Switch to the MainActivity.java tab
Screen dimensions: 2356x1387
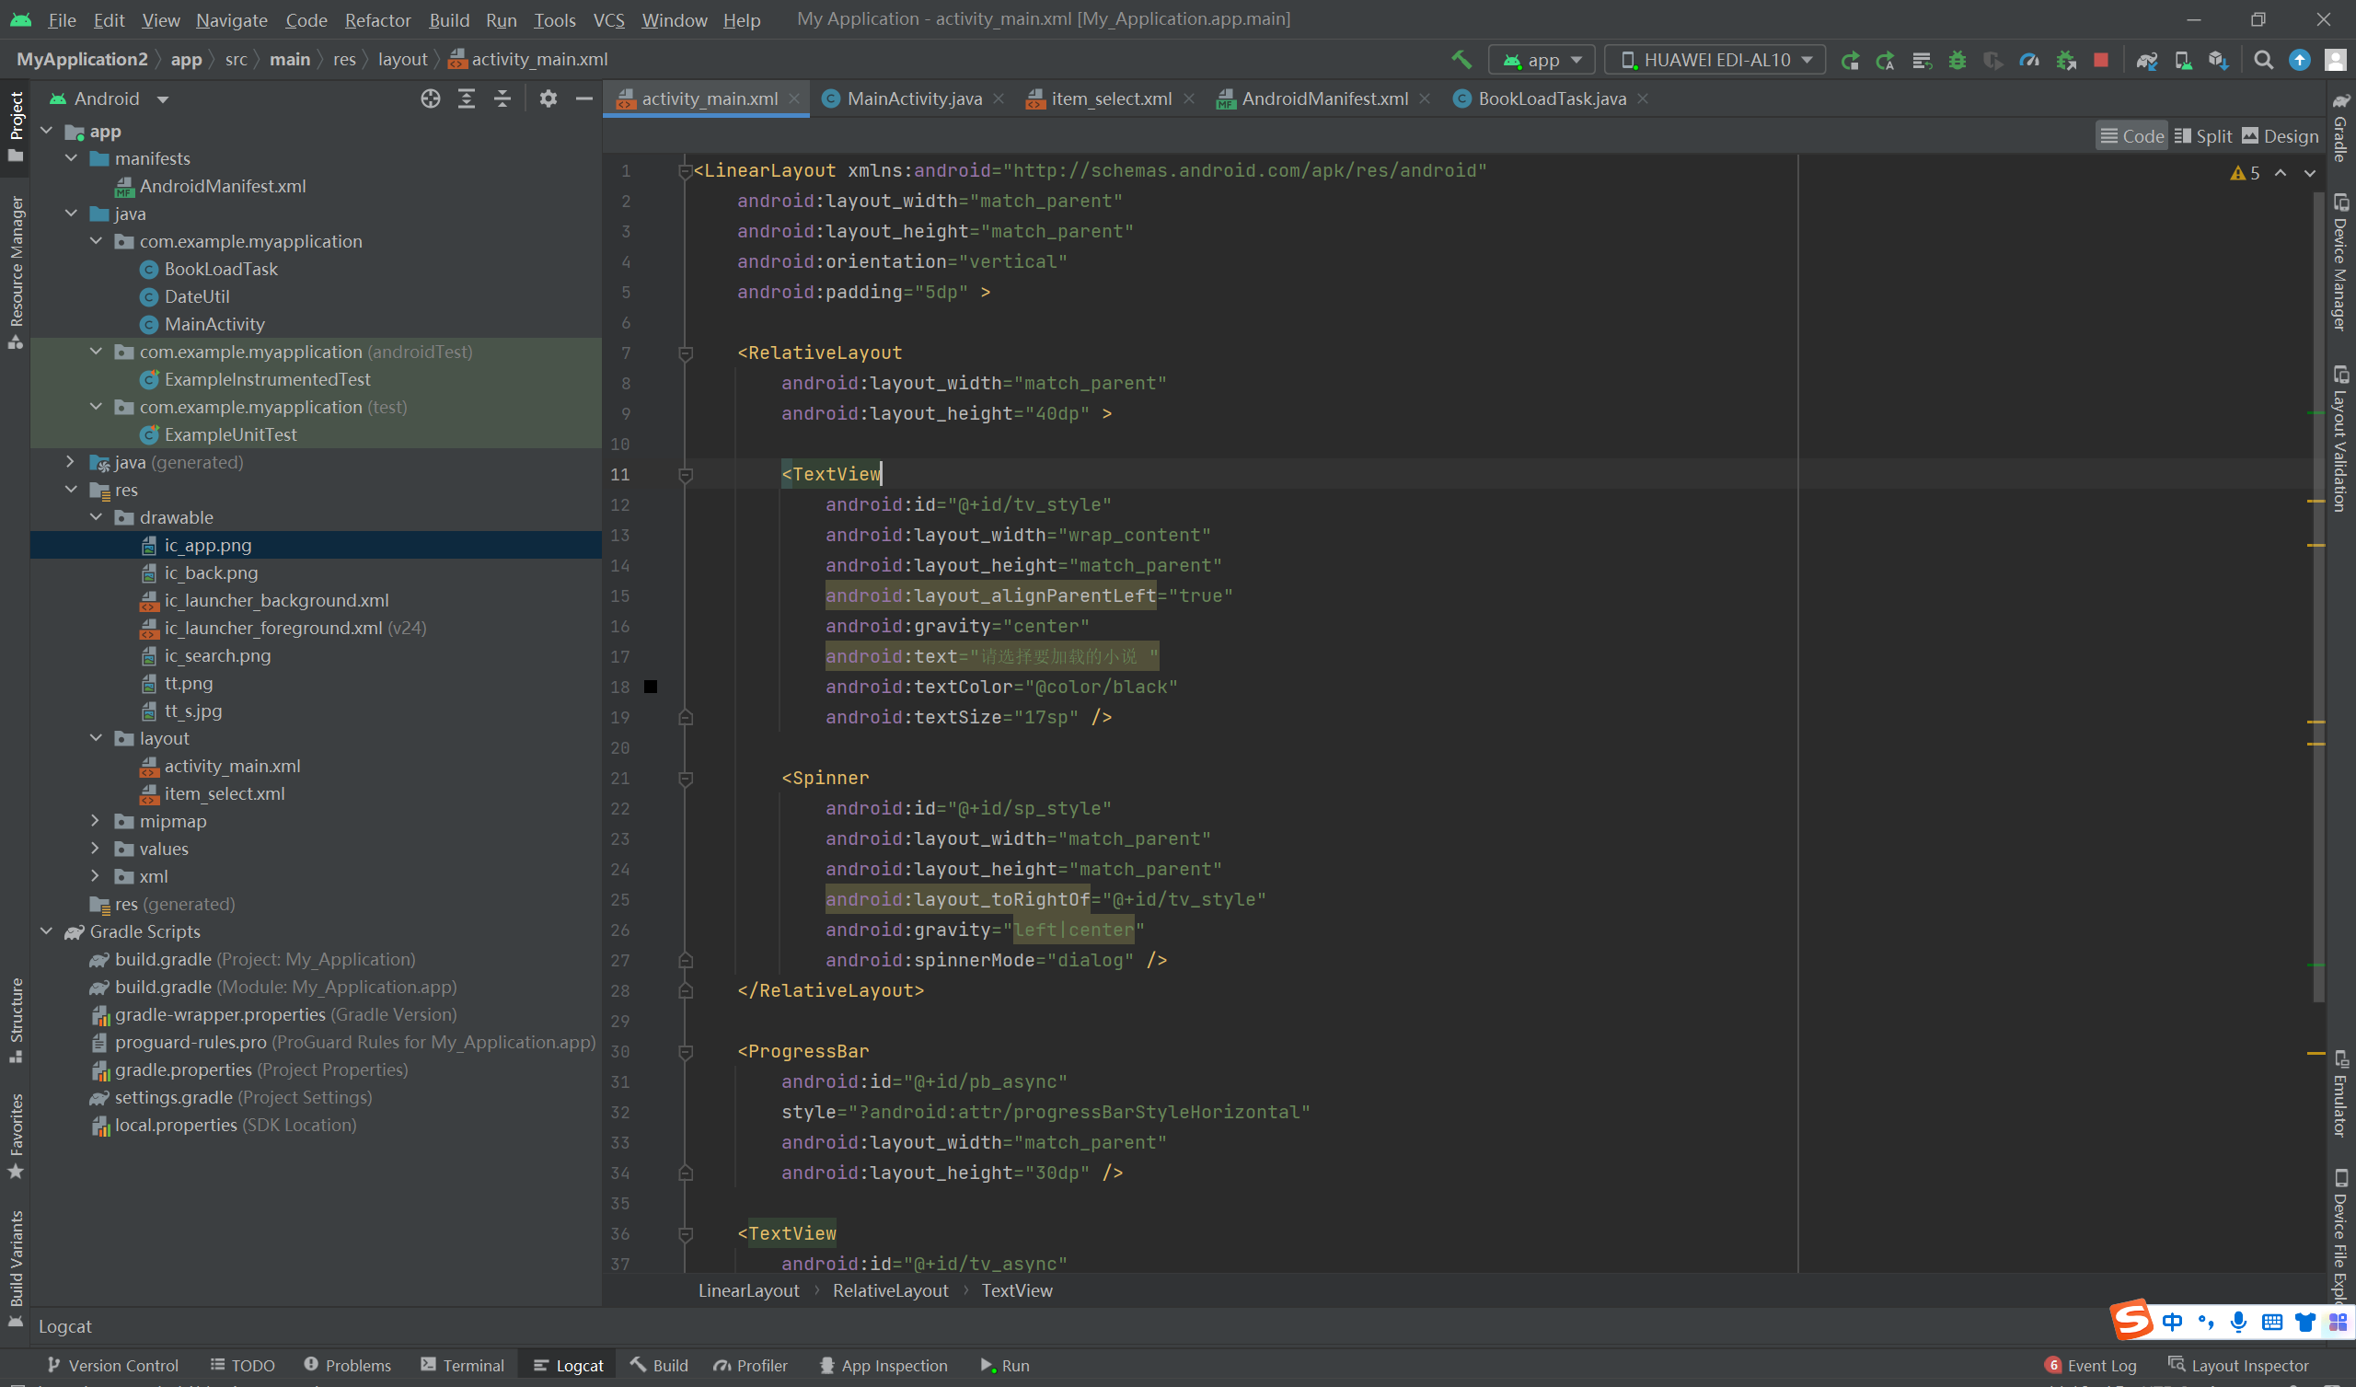(914, 99)
